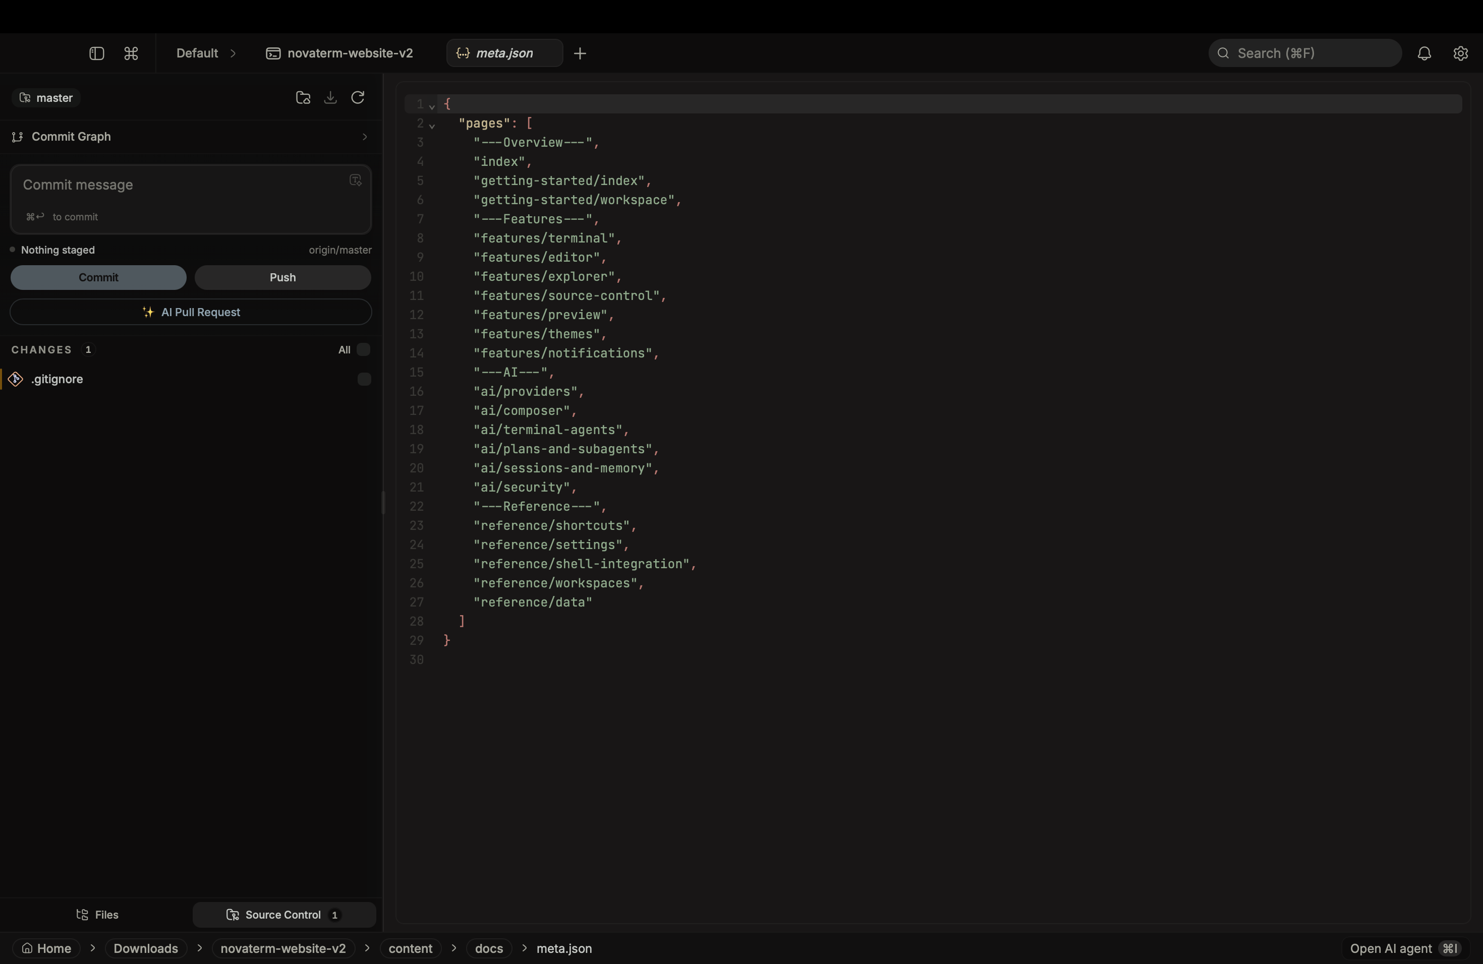This screenshot has width=1483, height=964.
Task: Switch to the meta.json tab
Action: coord(505,53)
